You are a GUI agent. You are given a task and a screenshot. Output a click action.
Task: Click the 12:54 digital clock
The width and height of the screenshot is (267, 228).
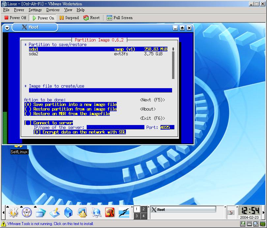click(250, 211)
